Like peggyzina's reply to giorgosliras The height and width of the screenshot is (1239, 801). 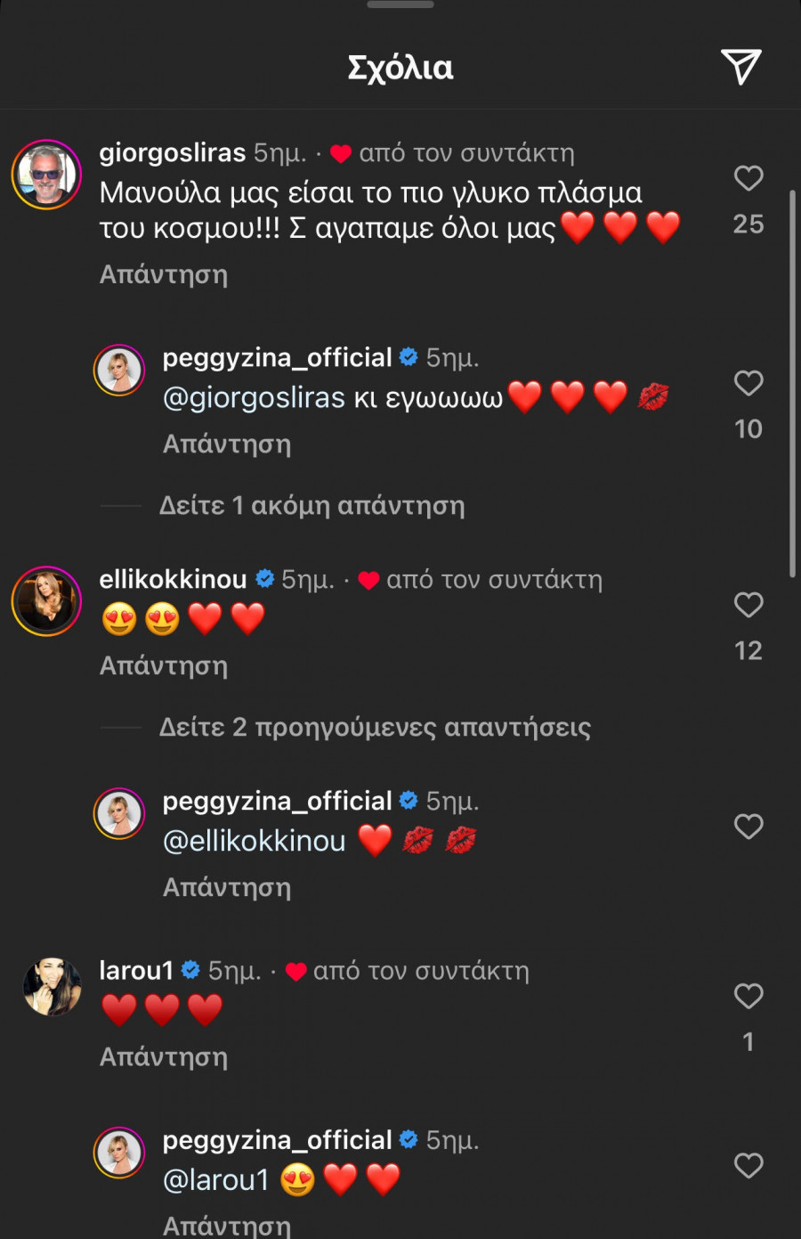coord(748,383)
